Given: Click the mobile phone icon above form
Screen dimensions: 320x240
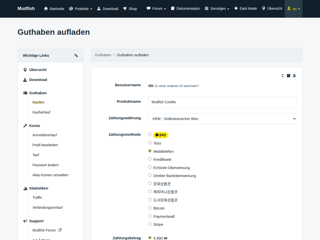Looking at the screenshot, I should click(283, 76).
